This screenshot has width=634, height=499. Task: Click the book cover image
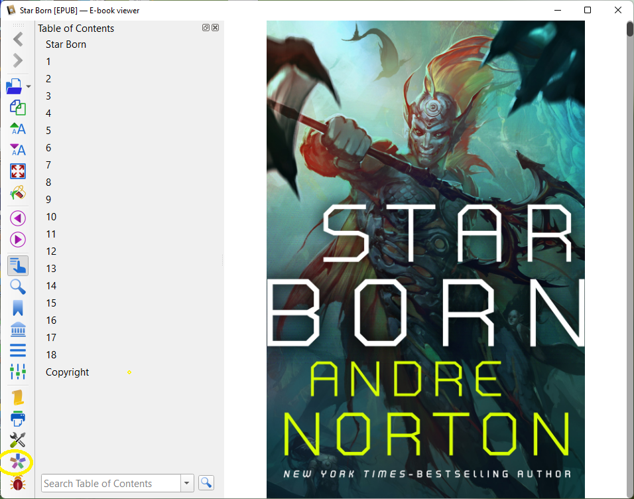[425, 259]
